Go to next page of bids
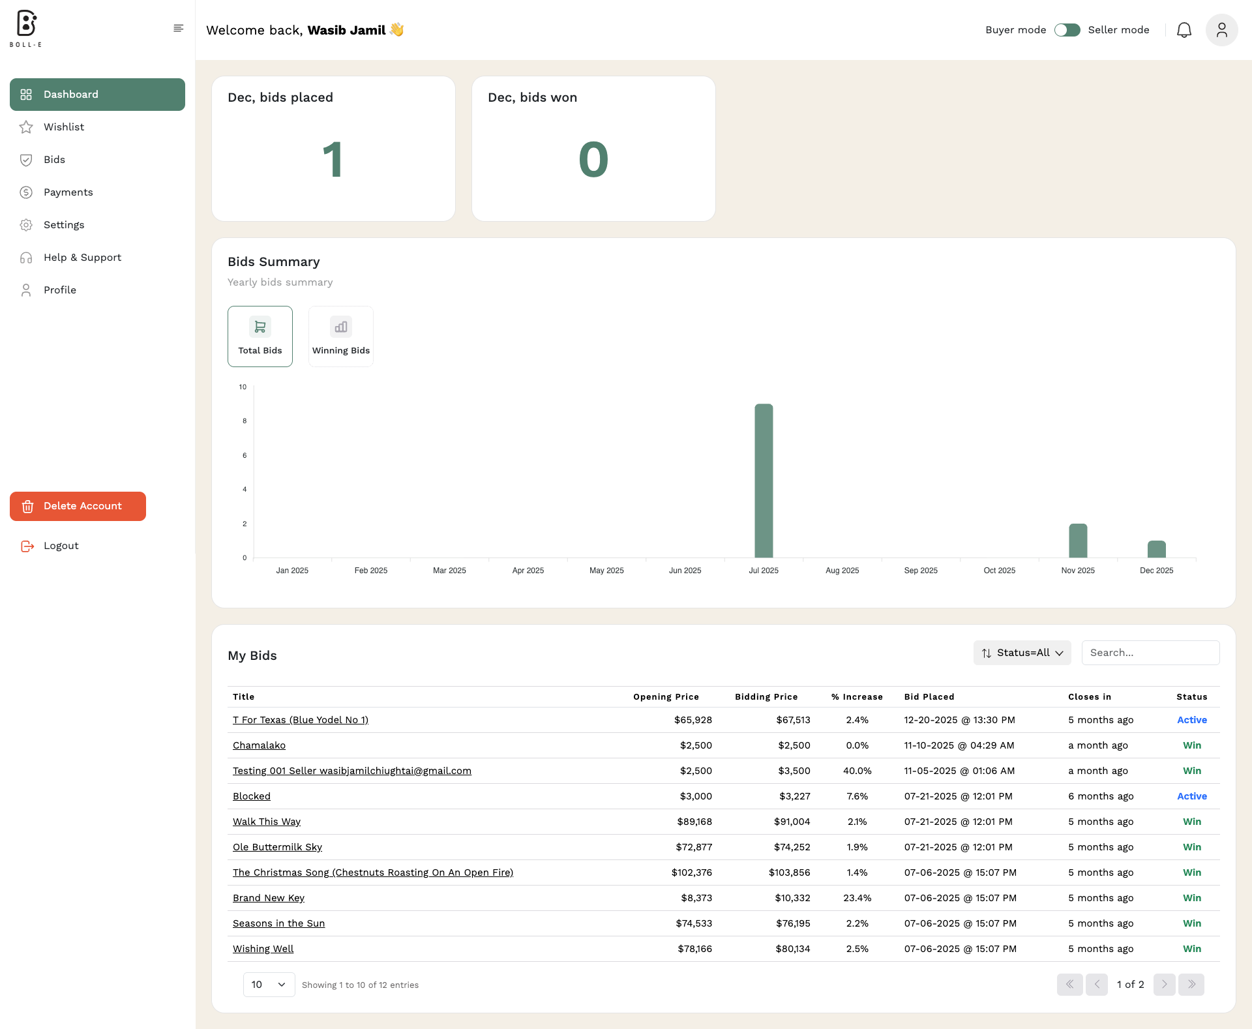Screen dimensions: 1252x1029 (1164, 984)
